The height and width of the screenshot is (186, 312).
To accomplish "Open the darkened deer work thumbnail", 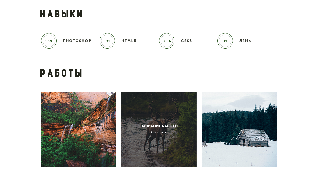I will [x=159, y=129].
